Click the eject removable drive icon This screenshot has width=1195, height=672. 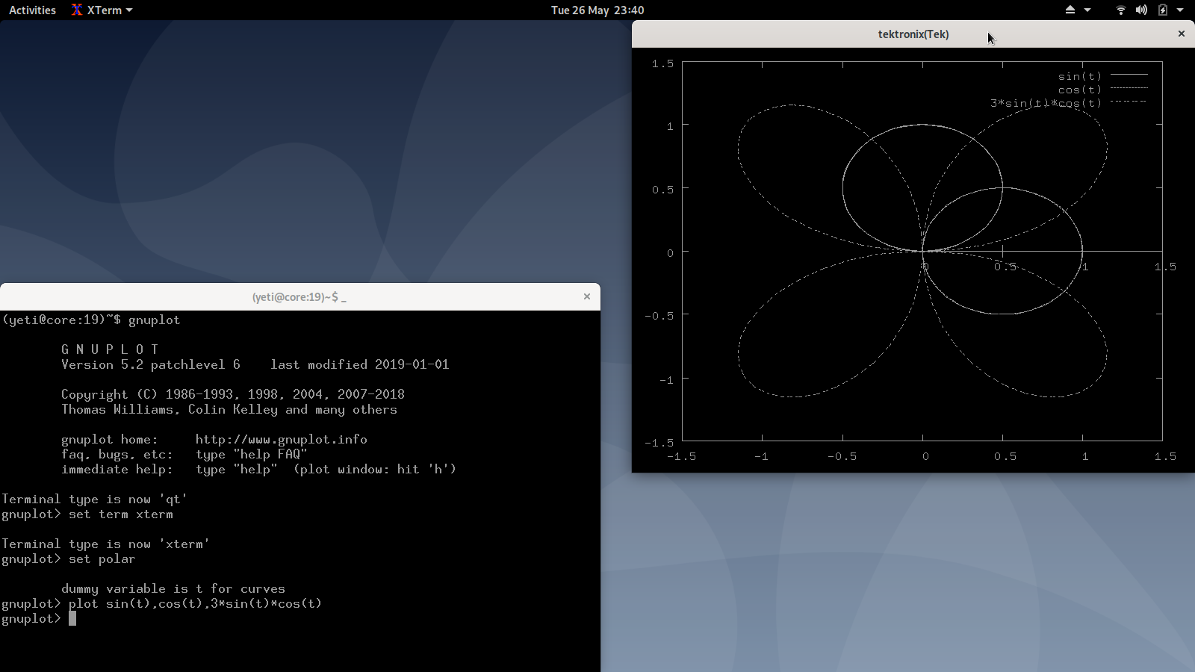coord(1070,10)
